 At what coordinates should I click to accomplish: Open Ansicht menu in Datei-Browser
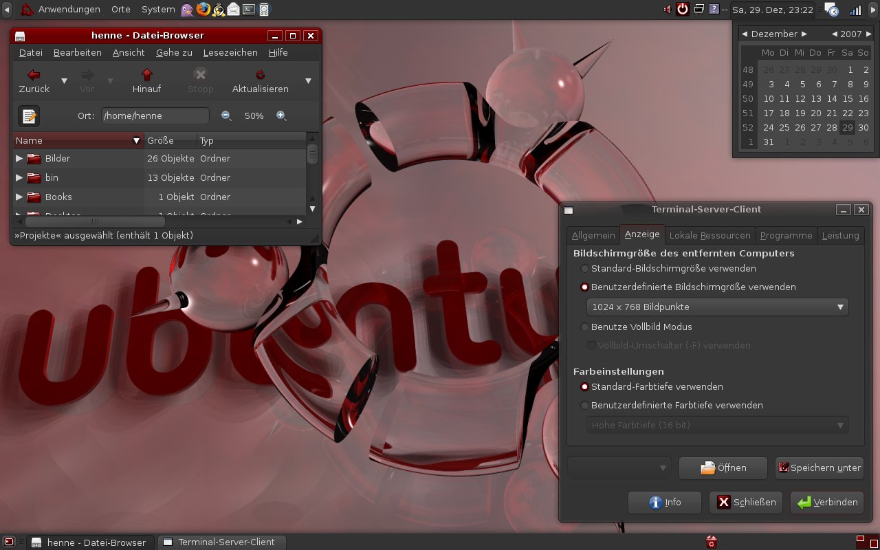click(129, 52)
